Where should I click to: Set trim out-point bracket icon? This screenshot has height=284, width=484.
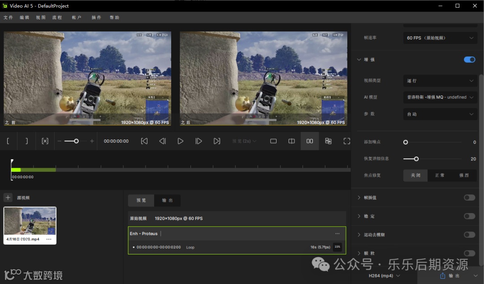[26, 141]
